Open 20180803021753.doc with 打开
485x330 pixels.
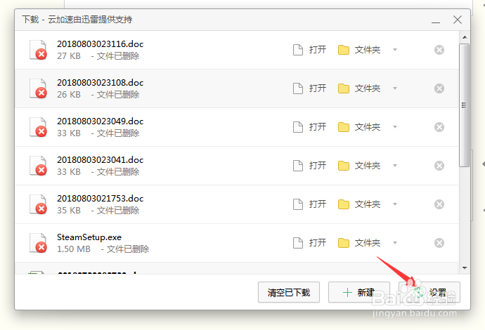pos(309,204)
